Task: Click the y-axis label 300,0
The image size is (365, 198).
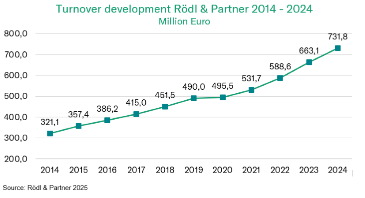Action: (x=16, y=138)
